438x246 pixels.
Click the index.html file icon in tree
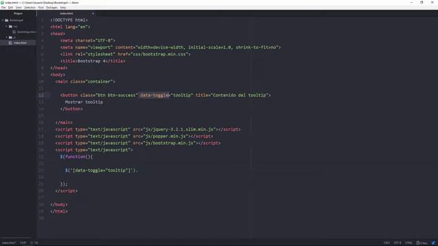[10, 42]
